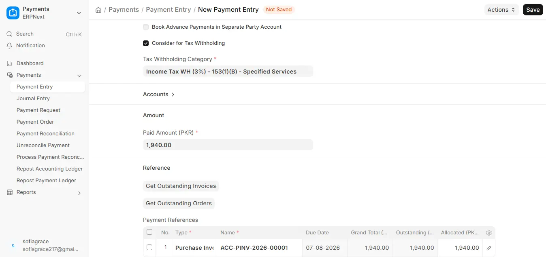Uncheck Consider for Tax Withholding
Image resolution: width=546 pixels, height=257 pixels.
pos(146,43)
